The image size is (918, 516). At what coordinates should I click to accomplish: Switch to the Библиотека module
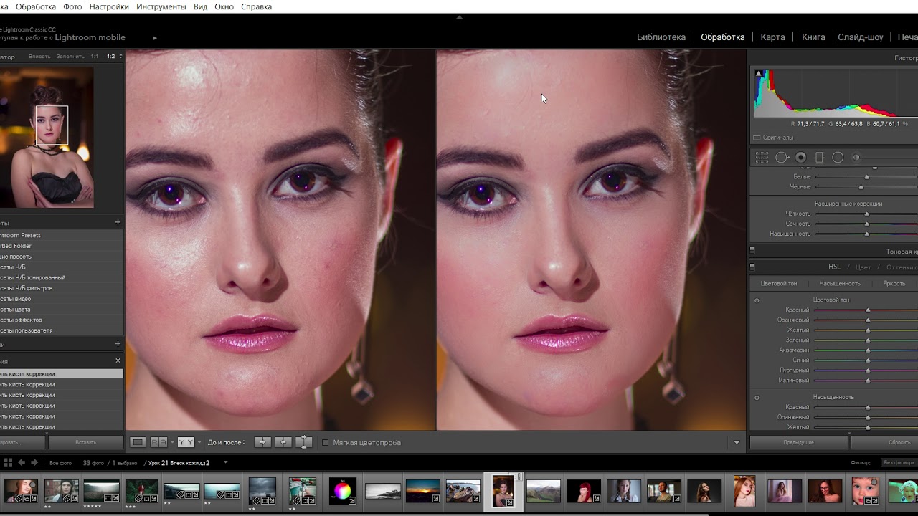click(661, 37)
